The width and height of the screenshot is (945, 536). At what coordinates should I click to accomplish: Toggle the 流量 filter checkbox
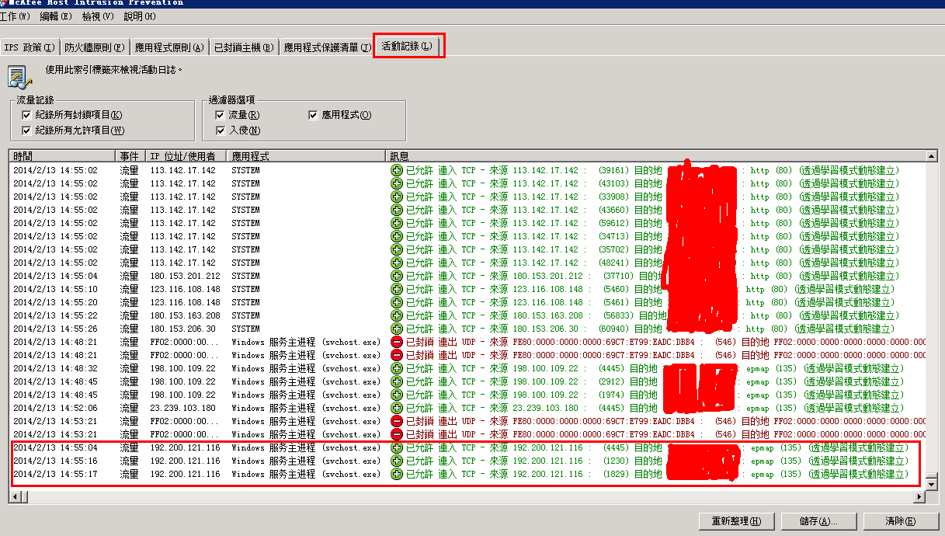point(221,114)
